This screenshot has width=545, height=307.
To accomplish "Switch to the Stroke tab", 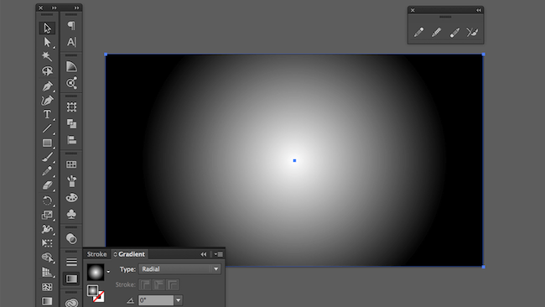I will [x=96, y=254].
